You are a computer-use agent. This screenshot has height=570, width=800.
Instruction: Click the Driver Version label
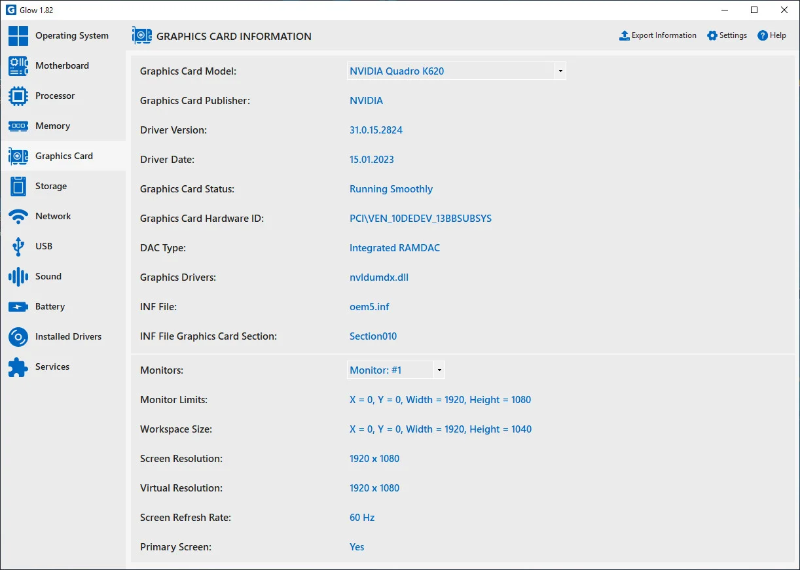tap(173, 130)
